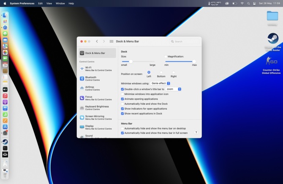Launch FaceTime from the Dock

5,58
